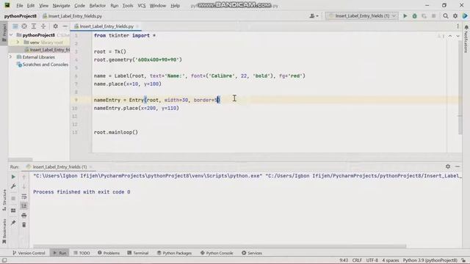Toggle tool windows quick access in status bar corner
The width and height of the screenshot is (470, 264).
(x=4, y=260)
